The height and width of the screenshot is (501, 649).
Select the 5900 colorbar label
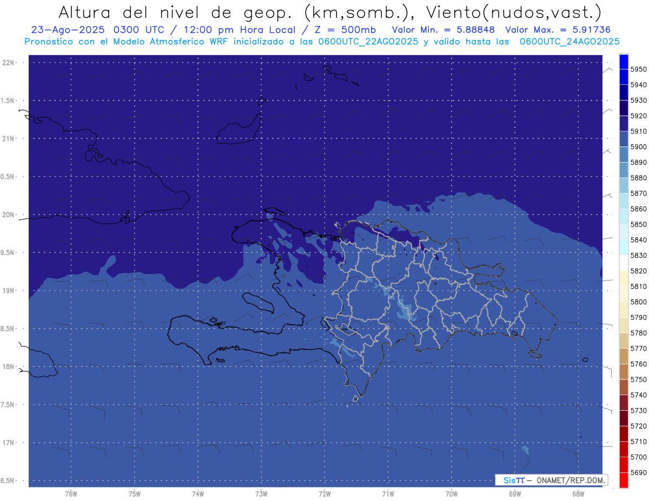[x=638, y=146]
